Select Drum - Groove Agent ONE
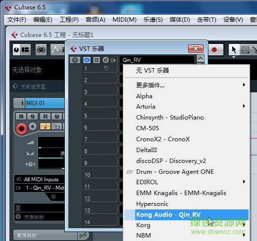This screenshot has width=257, height=241. [x=186, y=172]
